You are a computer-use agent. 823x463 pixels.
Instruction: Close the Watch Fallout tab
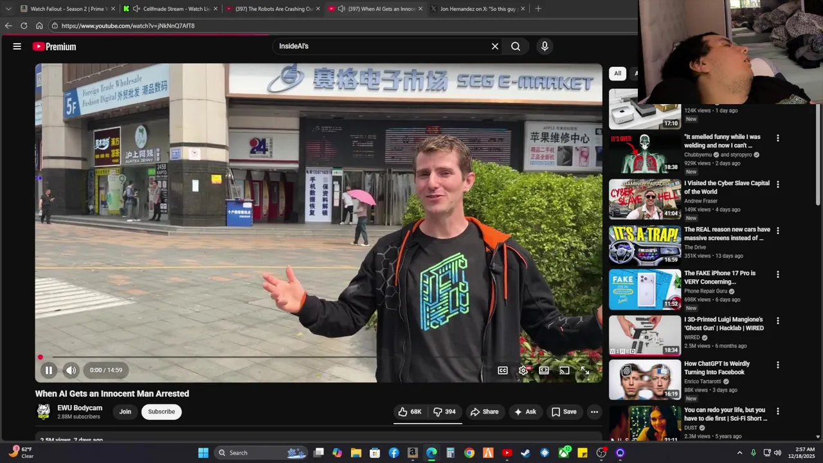click(x=114, y=9)
